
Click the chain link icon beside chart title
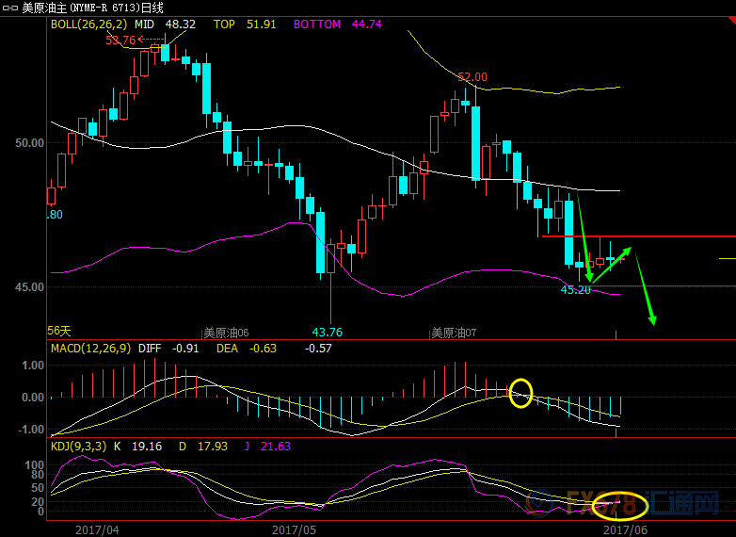(9, 8)
